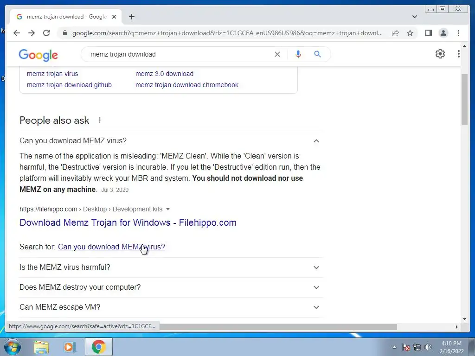Share this page with share icon
Image resolution: width=475 pixels, height=356 pixels.
(395, 33)
